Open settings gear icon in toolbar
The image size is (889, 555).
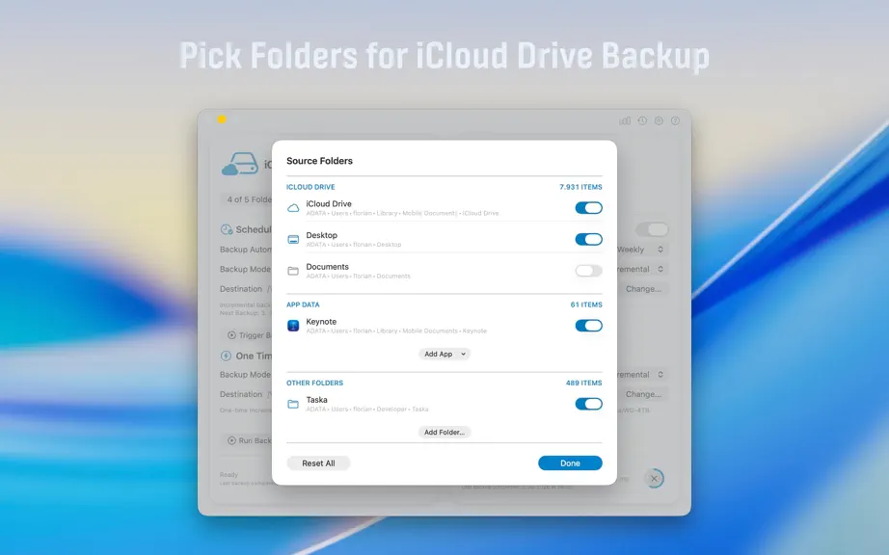[659, 120]
